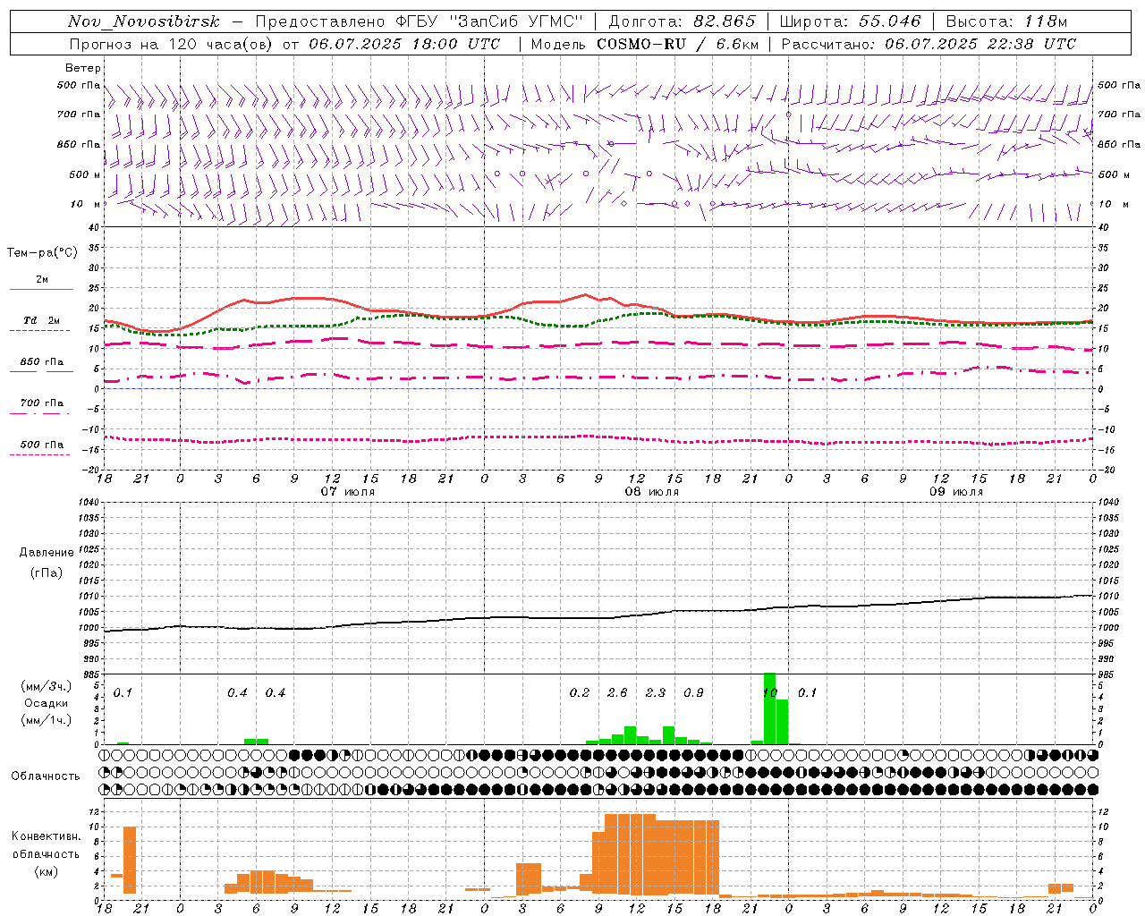Viewport: 1145px width, 916px height.
Task: Click the 'Td 2м' dew point legend entry
Action: (x=41, y=320)
